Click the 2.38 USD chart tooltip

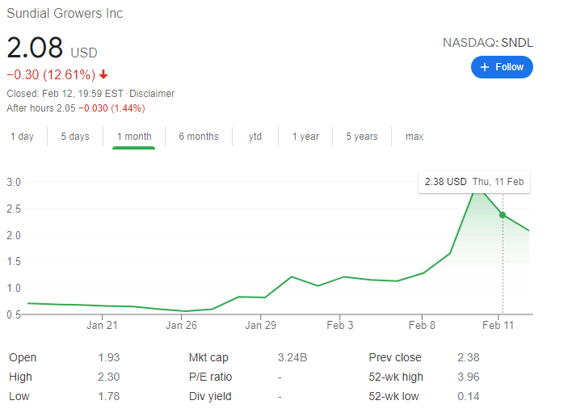click(474, 182)
